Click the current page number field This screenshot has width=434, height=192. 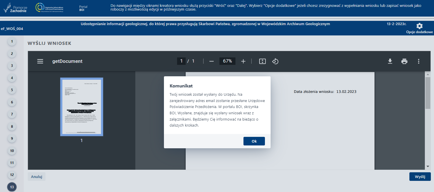[x=181, y=61]
